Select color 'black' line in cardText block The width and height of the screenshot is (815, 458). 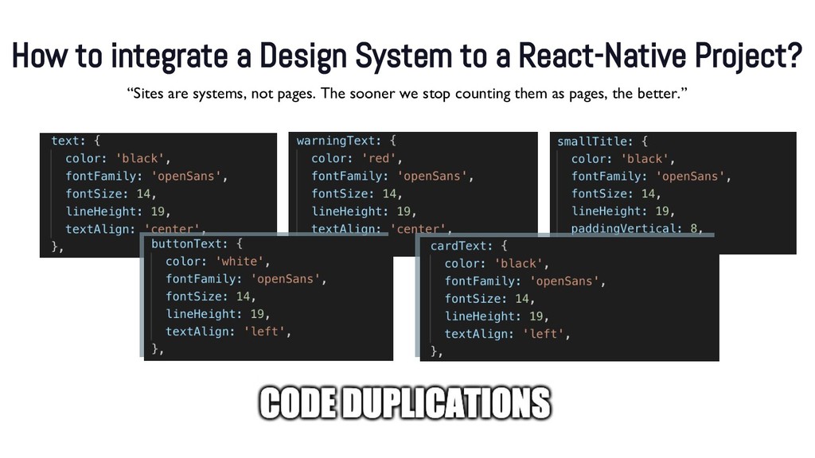pyautogui.click(x=497, y=263)
